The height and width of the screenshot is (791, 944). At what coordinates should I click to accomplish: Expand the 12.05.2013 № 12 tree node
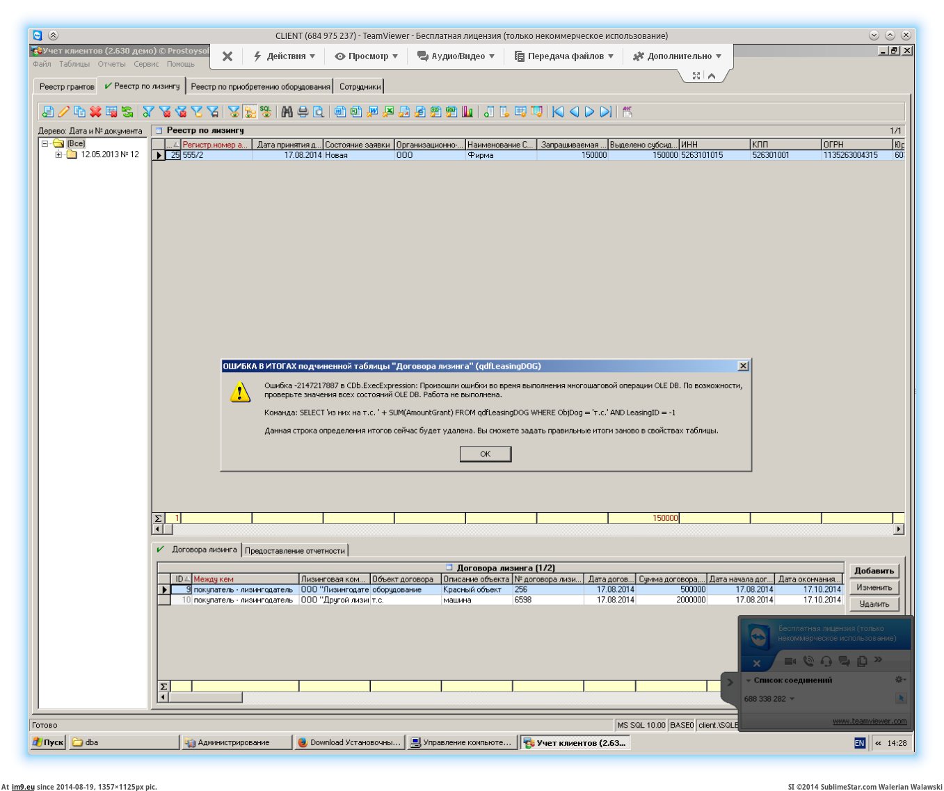(58, 154)
